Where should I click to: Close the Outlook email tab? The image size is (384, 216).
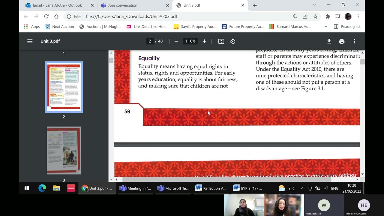pos(92,5)
